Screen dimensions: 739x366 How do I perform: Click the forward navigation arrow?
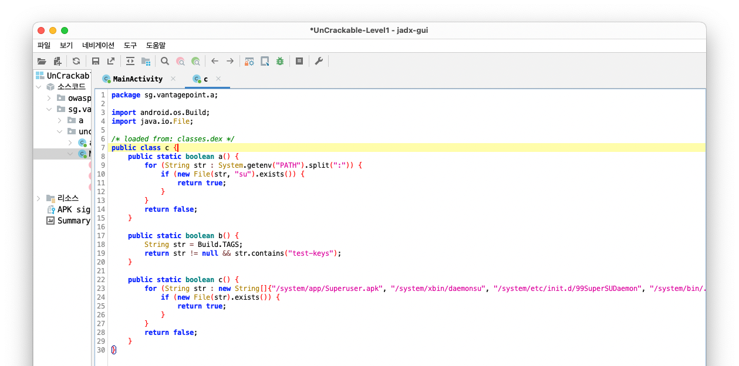coord(230,61)
